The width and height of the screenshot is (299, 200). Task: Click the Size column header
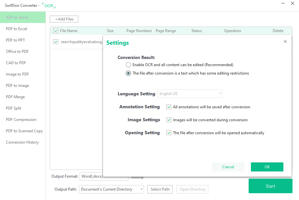110,31
